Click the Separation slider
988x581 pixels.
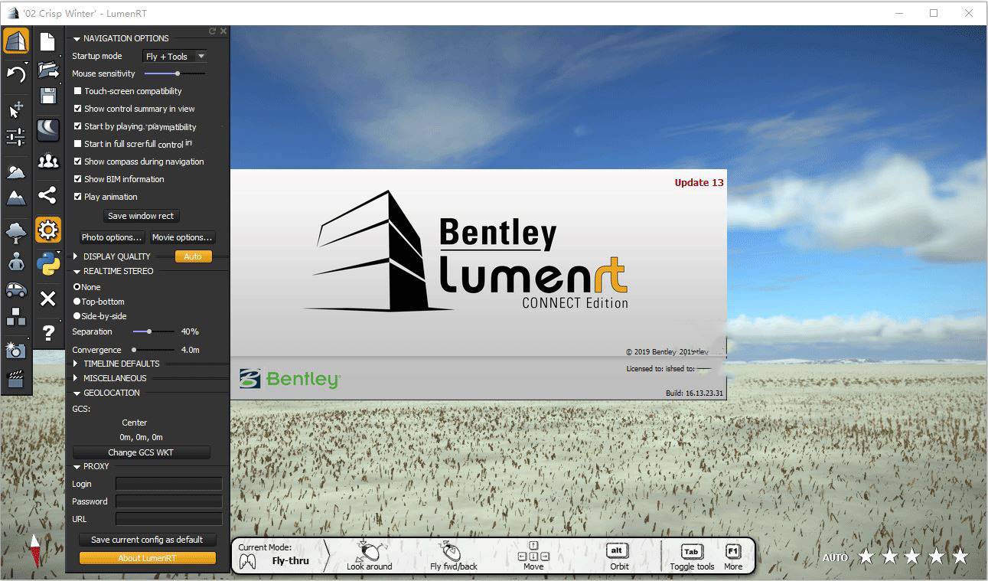153,331
